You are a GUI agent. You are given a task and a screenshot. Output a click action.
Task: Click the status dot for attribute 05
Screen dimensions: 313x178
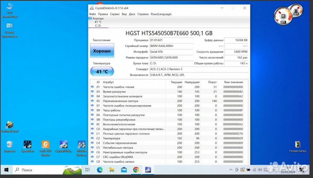pos(92,101)
